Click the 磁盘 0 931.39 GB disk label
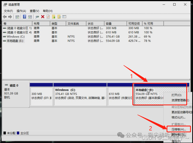193x143 pixels. [x=16, y=94]
